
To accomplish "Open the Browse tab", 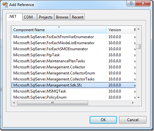I will [62, 17].
